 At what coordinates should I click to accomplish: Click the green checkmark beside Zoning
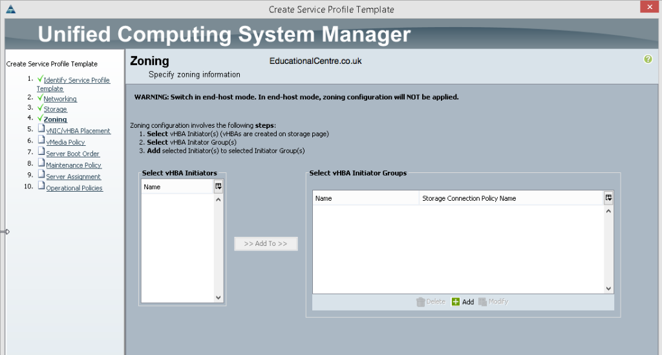tap(40, 118)
